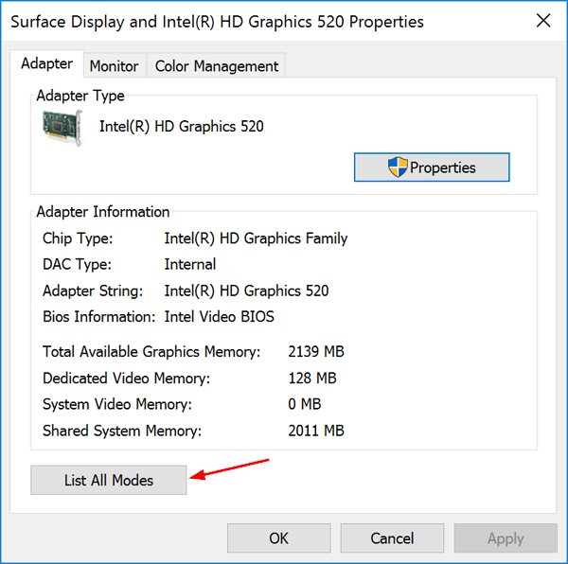Click the graphics adapter card icon

click(62, 128)
